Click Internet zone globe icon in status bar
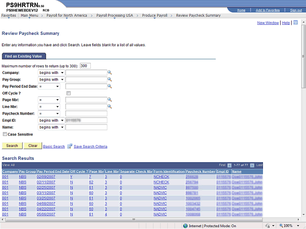Image resolution: width=306 pixels, height=229 pixels. point(186,226)
